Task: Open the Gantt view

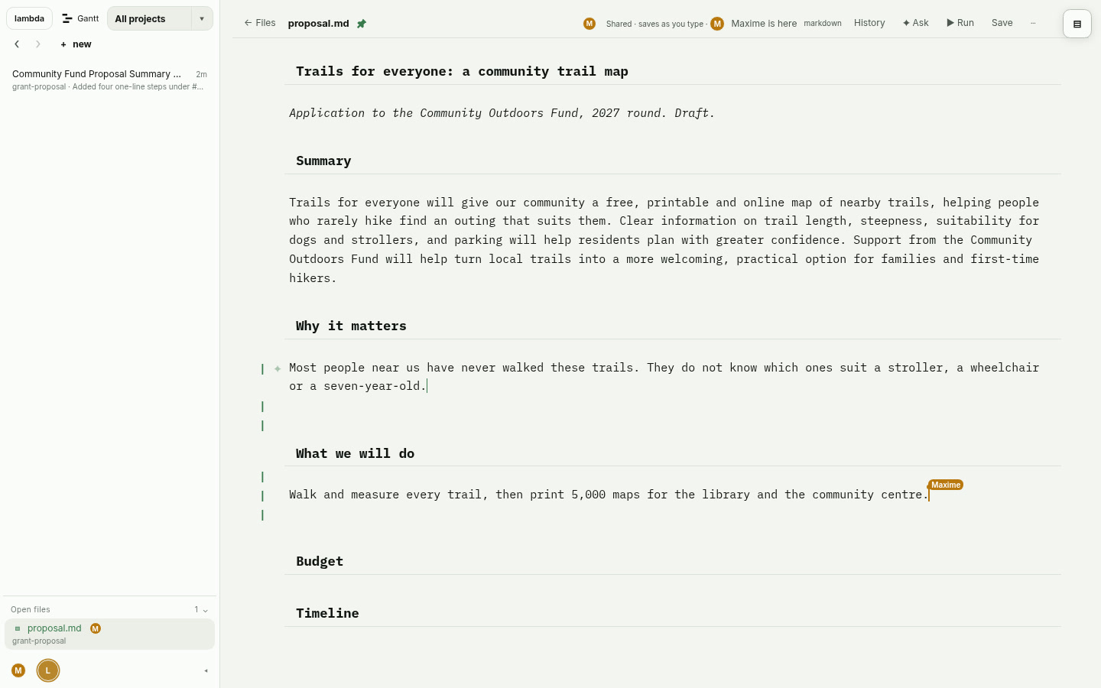Action: click(81, 18)
